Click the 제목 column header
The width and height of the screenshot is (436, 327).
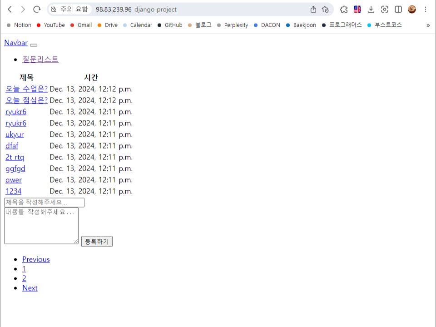click(x=26, y=78)
